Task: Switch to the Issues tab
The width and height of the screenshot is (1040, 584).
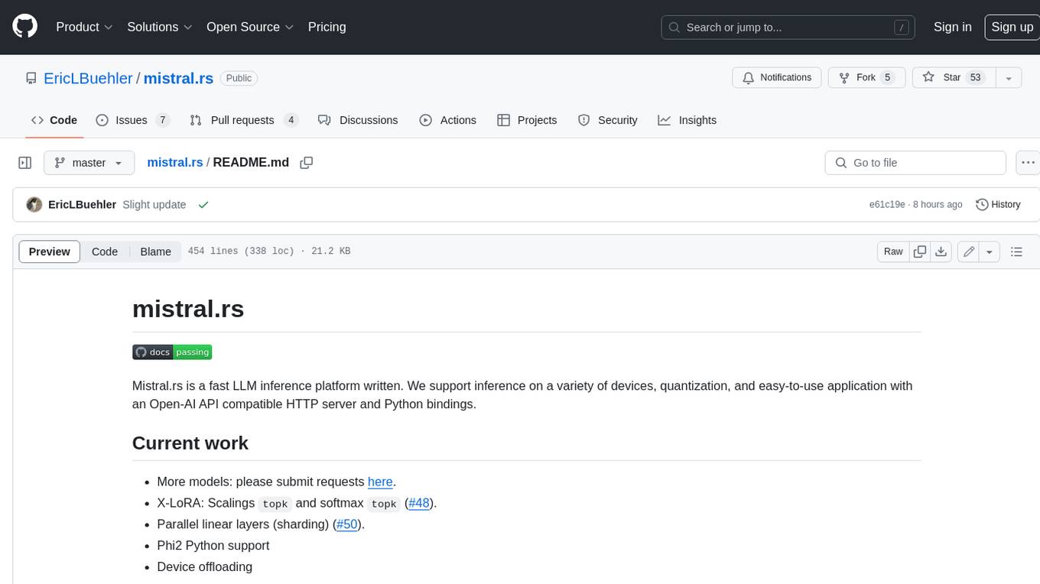Action: 132,120
